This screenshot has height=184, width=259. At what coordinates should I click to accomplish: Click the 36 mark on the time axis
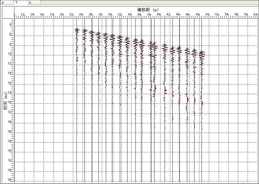(10, 179)
